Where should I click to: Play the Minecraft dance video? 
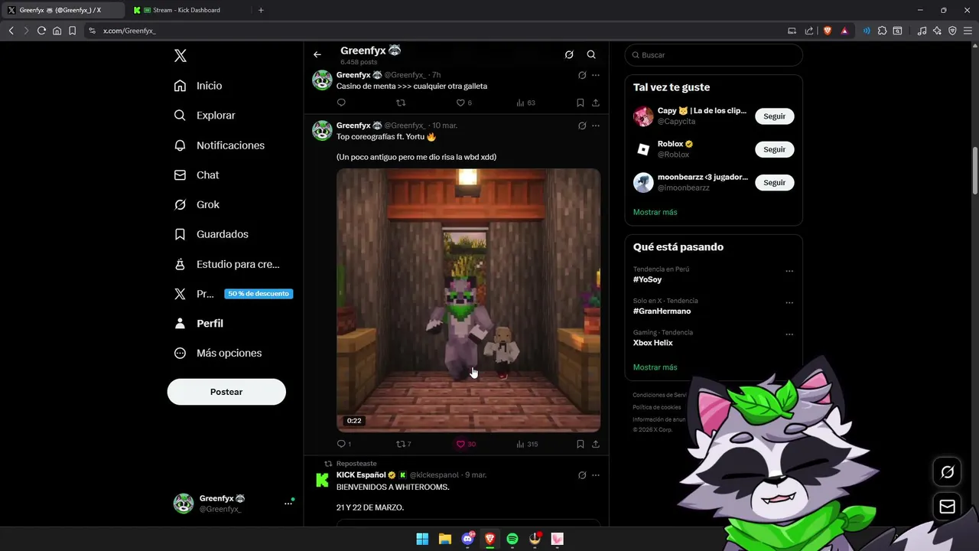point(468,300)
